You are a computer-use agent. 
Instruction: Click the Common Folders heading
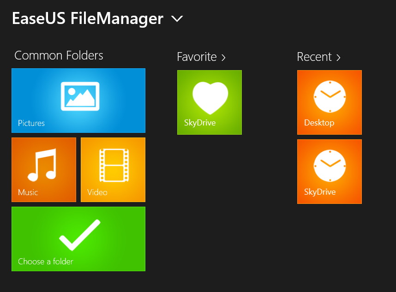click(x=59, y=55)
